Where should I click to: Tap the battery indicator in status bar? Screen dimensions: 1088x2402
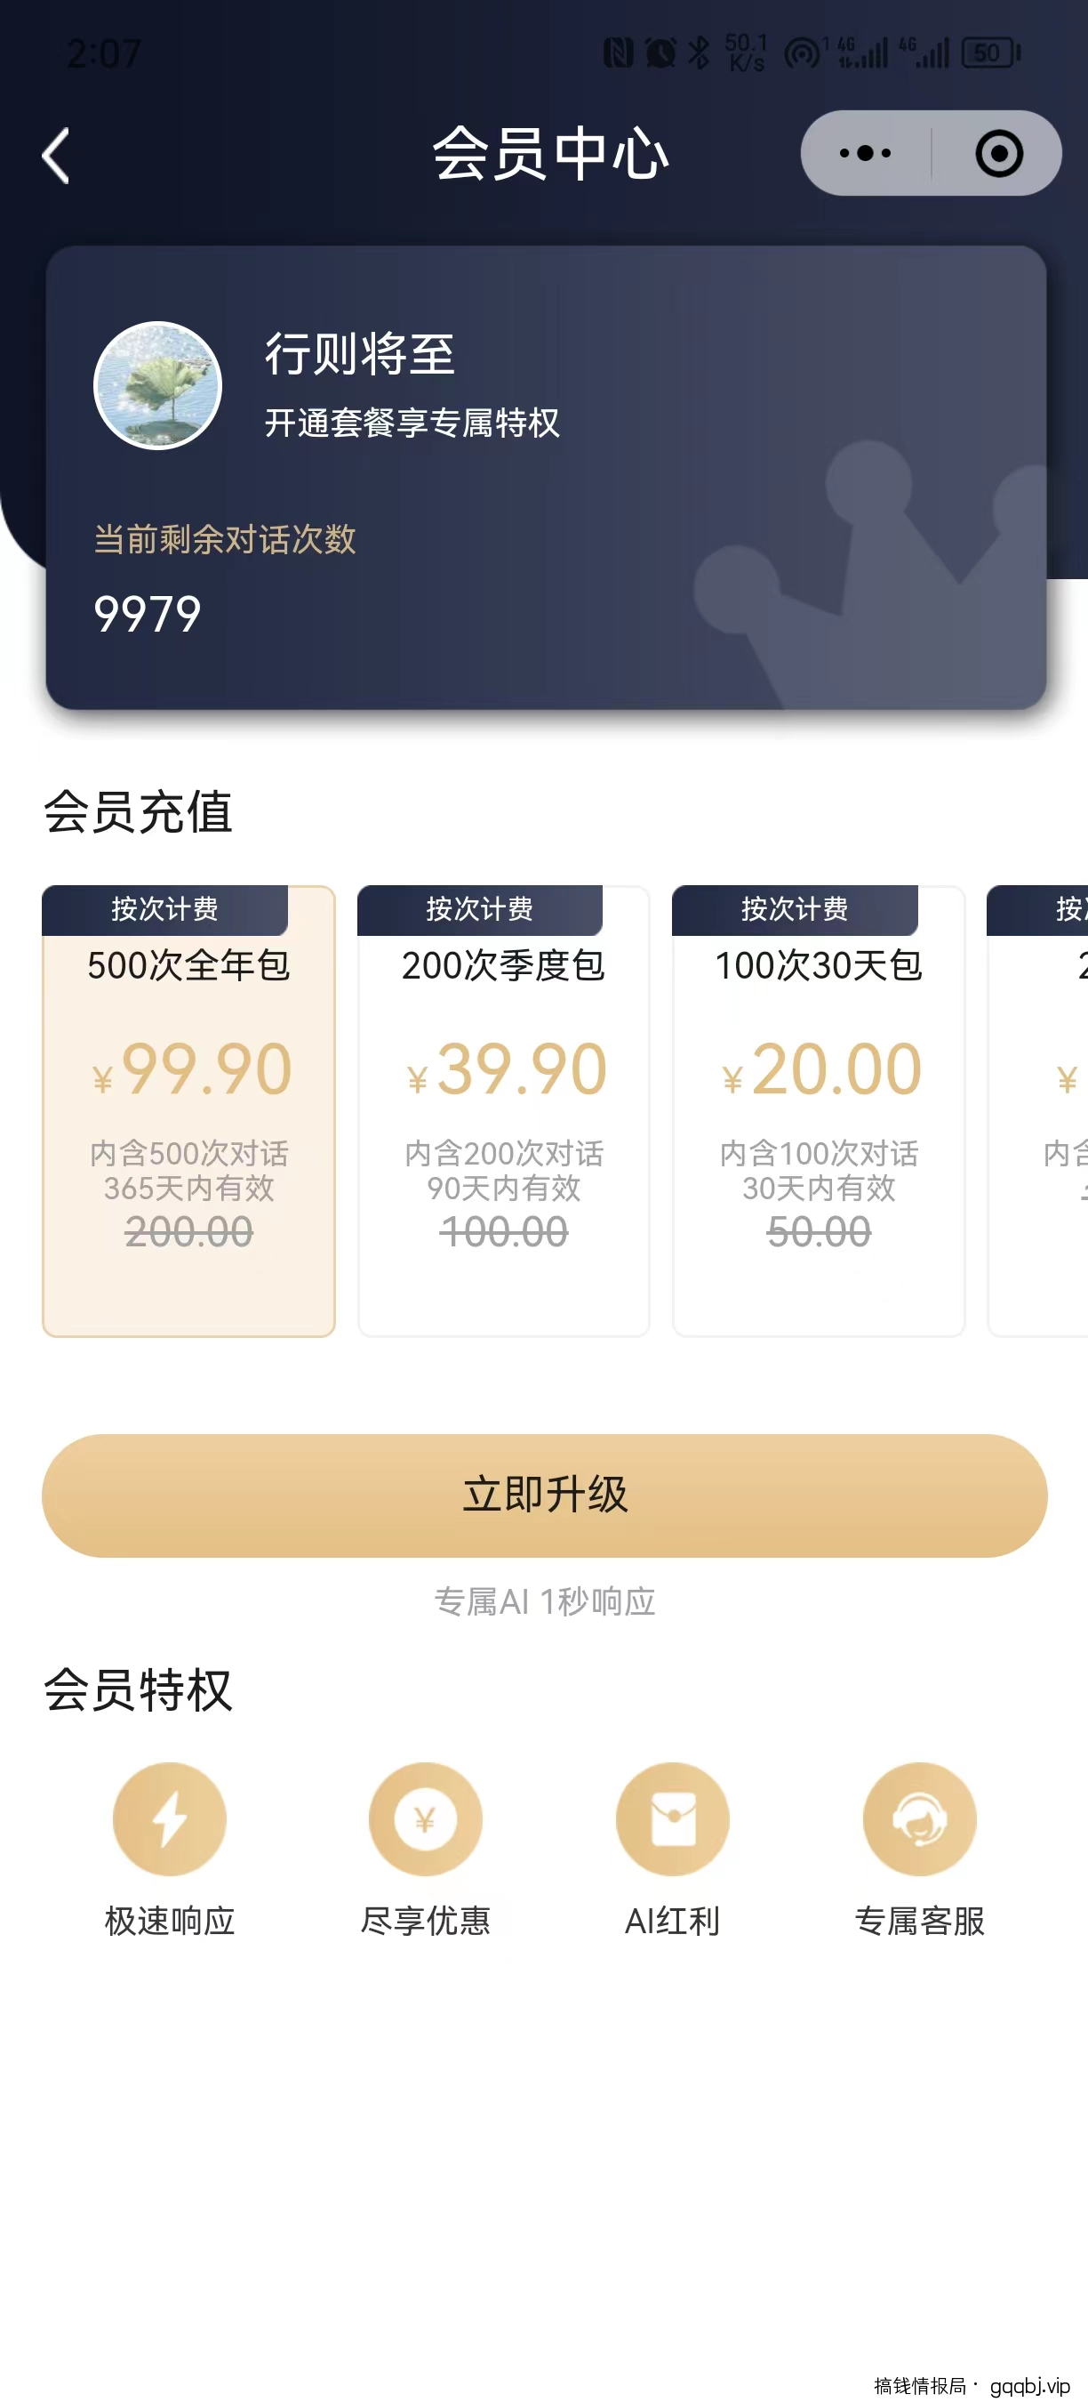click(x=989, y=53)
